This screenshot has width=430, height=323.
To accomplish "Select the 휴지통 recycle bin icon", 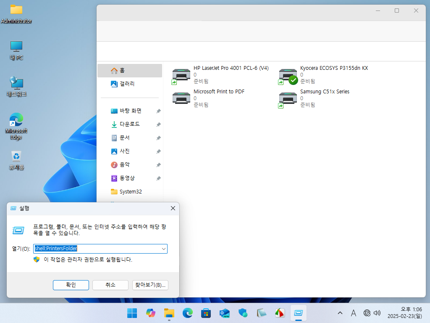I will [x=16, y=160].
